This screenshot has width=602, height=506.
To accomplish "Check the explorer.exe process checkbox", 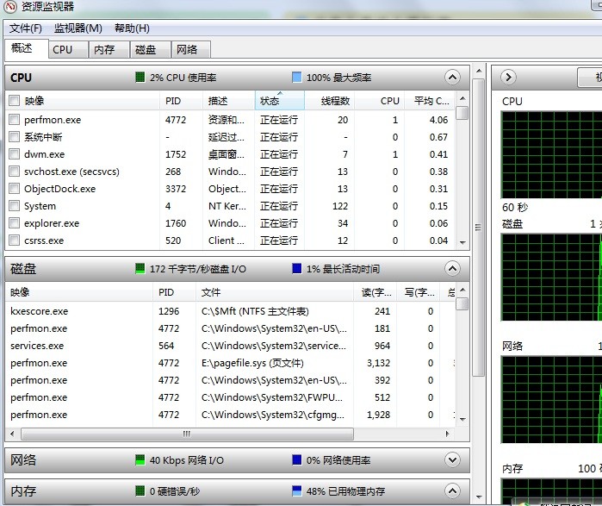I will 14,223.
